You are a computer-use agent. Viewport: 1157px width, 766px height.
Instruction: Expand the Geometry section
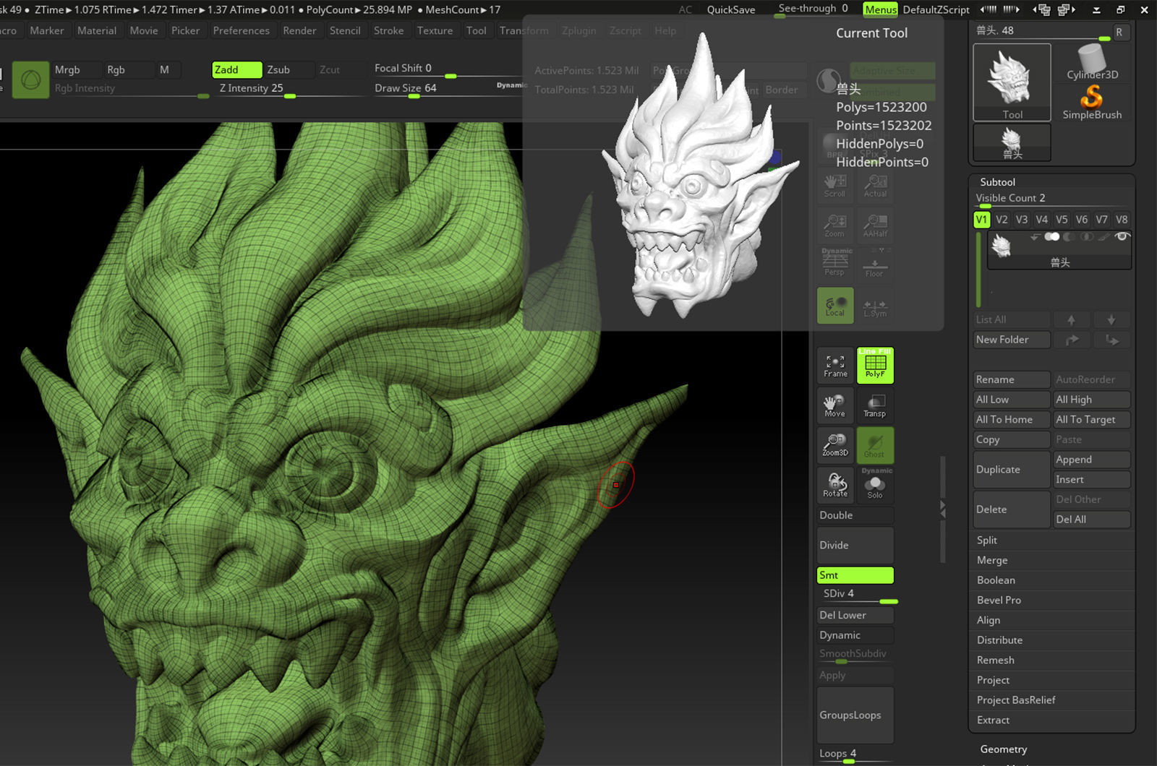coord(1003,749)
